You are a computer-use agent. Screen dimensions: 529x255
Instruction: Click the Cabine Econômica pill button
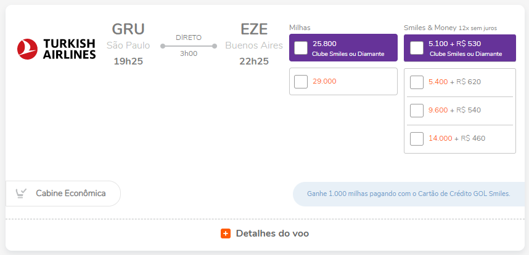[x=64, y=194]
